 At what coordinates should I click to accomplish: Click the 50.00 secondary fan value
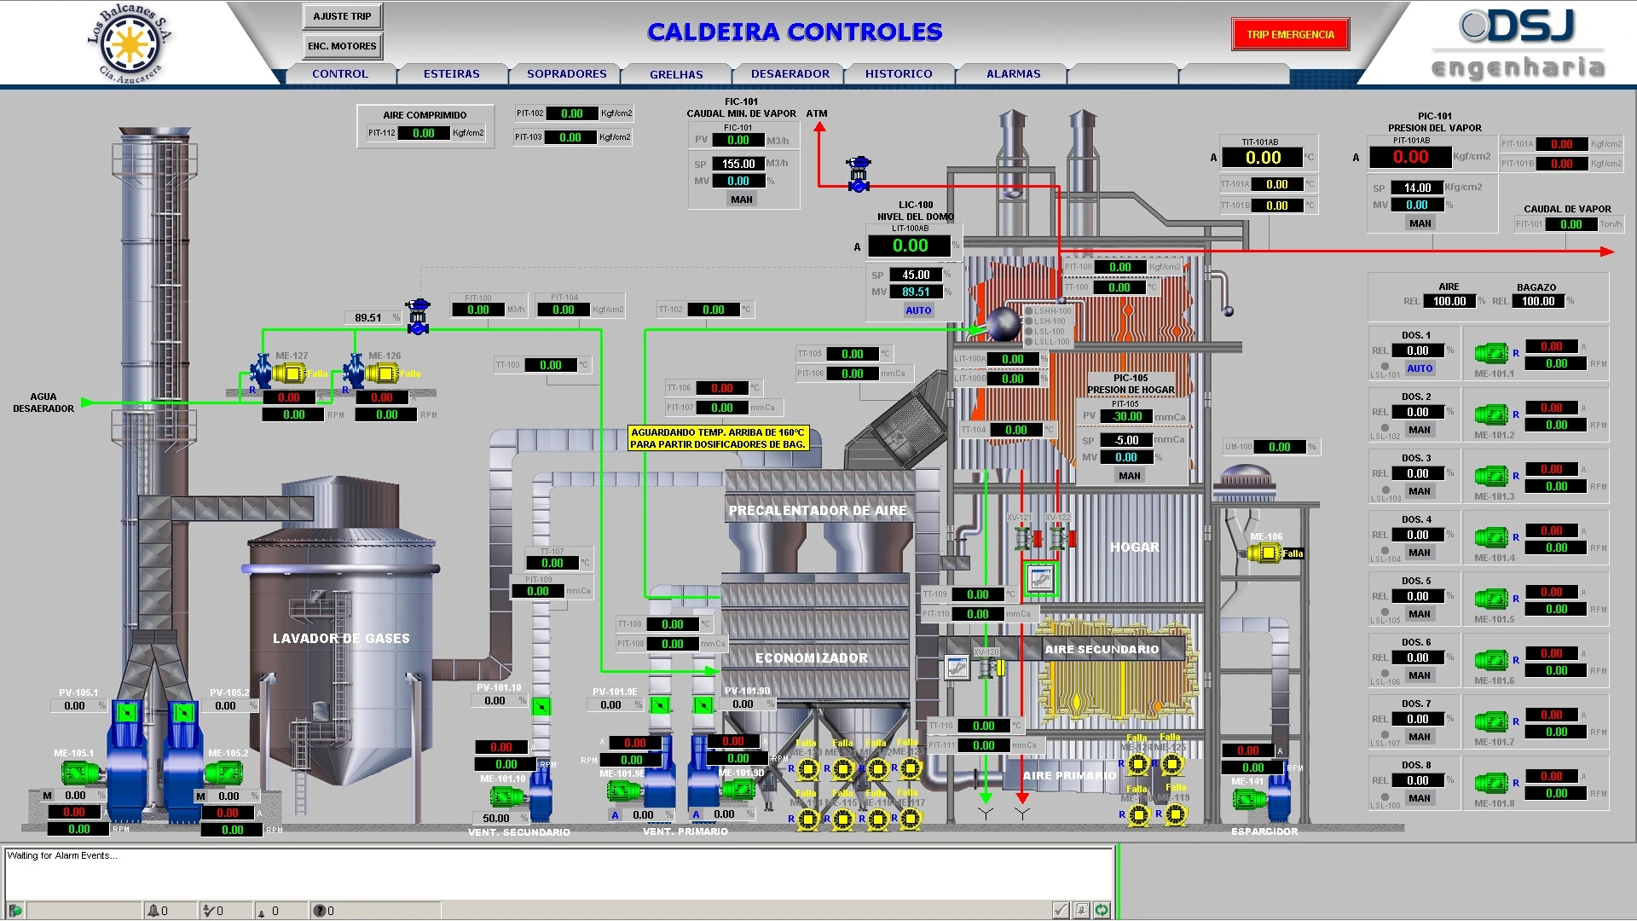pyautogui.click(x=495, y=818)
